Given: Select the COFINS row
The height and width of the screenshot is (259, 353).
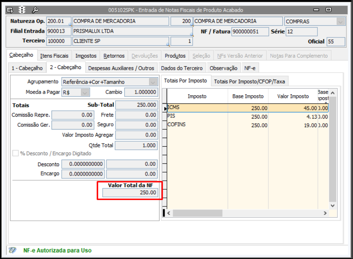Looking at the screenshot, I should coord(248,125).
